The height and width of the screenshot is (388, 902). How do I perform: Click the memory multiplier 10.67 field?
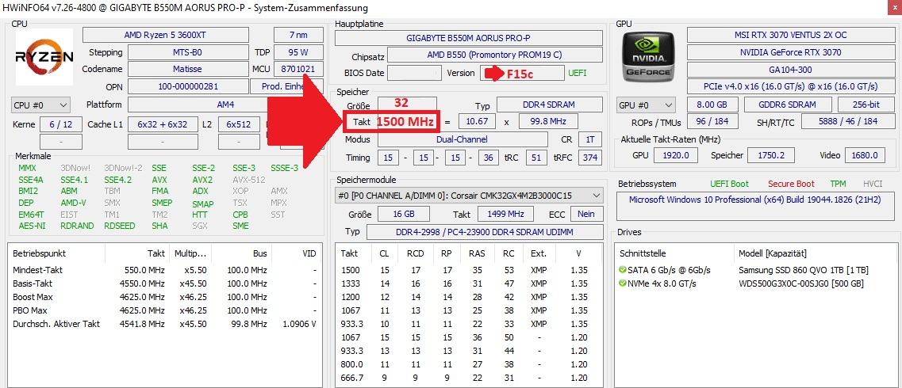(478, 122)
